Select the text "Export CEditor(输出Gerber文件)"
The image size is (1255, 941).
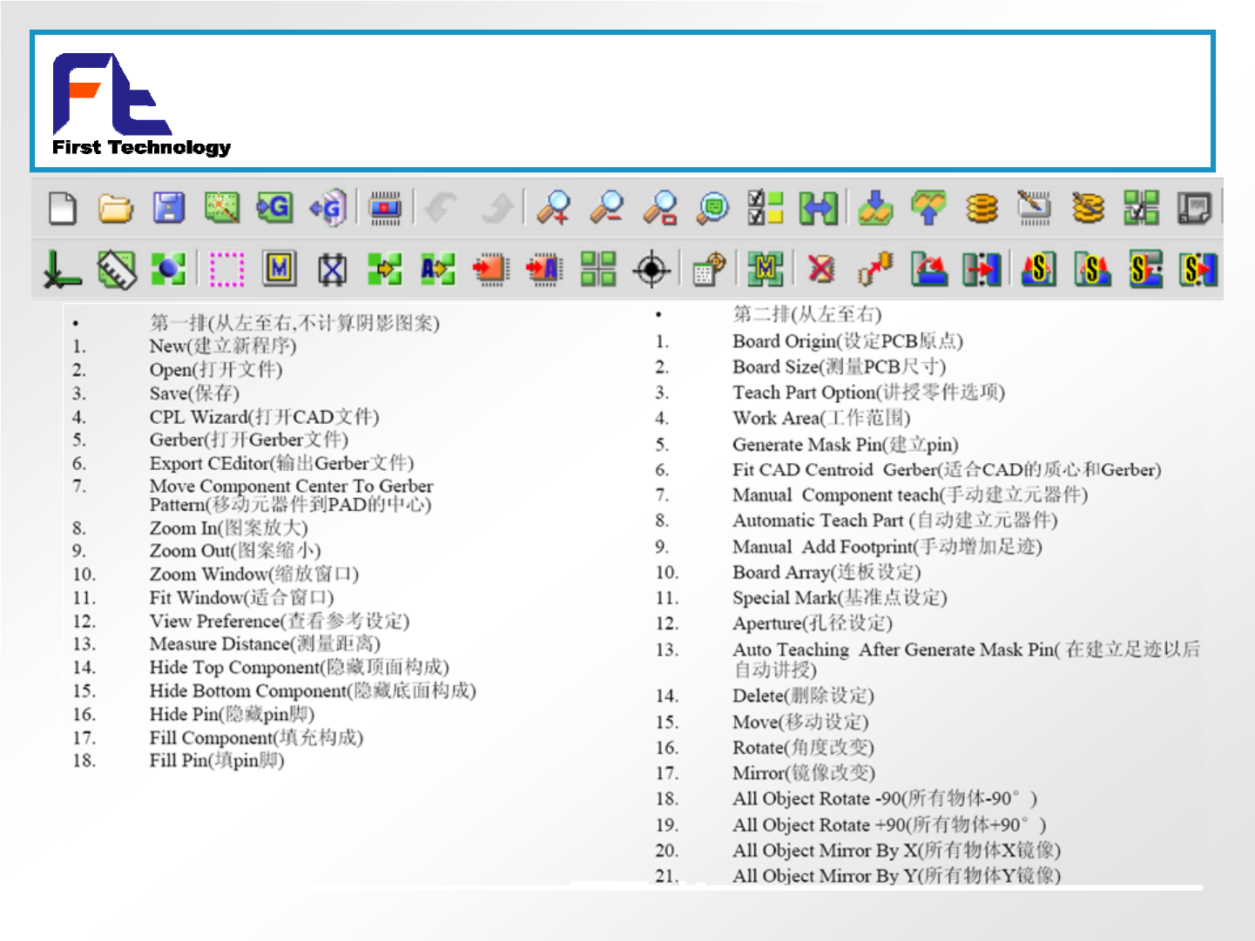(x=282, y=463)
